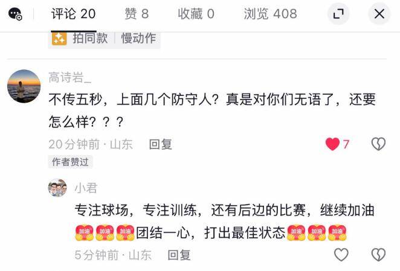
Task: Switch to 赞 8 tab
Action: tap(137, 14)
